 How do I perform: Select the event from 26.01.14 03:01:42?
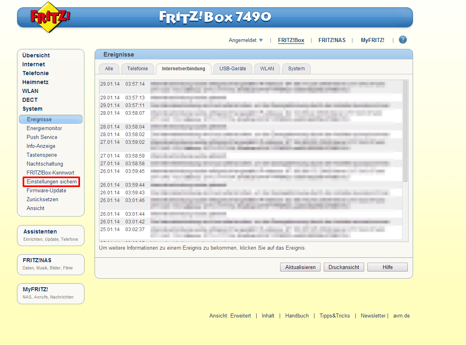pos(251,222)
